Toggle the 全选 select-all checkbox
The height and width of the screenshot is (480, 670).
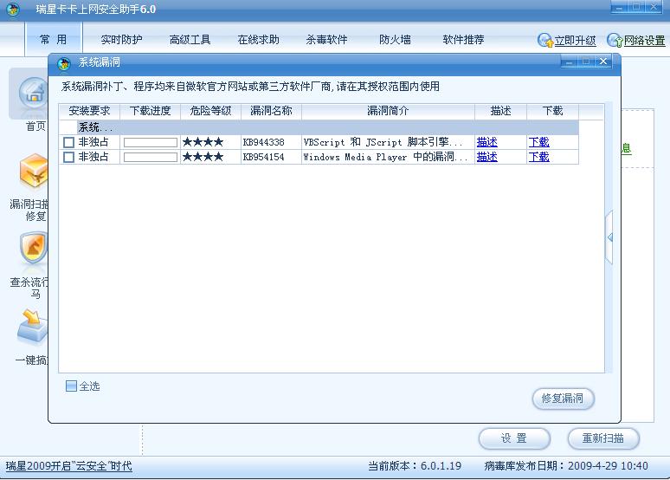(x=71, y=386)
